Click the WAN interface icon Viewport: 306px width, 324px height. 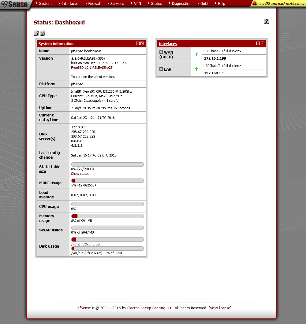[161, 52]
